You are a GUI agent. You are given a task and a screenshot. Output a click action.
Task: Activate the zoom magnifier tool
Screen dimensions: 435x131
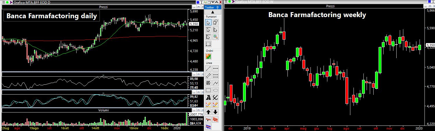click(216, 37)
